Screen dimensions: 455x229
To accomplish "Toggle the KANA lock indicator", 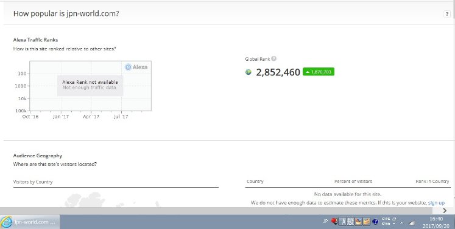I will coord(386,224).
